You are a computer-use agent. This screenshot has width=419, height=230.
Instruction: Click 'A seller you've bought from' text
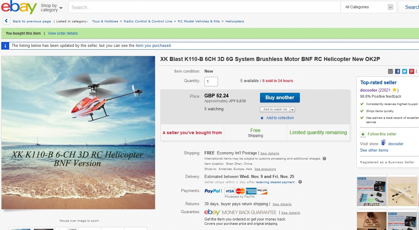point(192,133)
